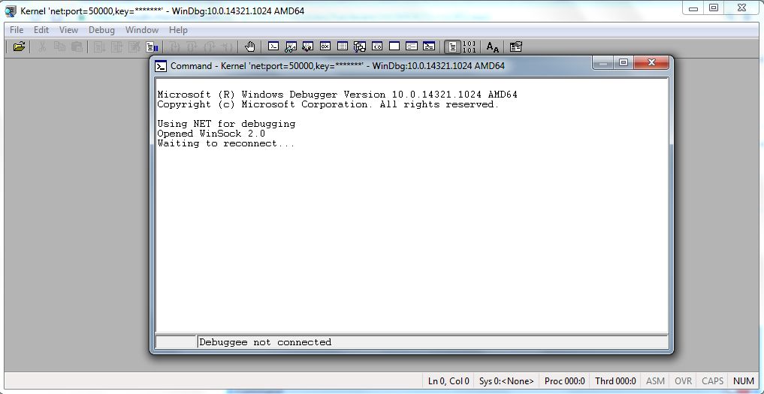The image size is (764, 394).
Task: Click the greyed Copy toolbar icon
Action: [59, 47]
